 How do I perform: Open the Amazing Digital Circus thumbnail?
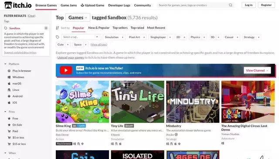(x=248, y=102)
